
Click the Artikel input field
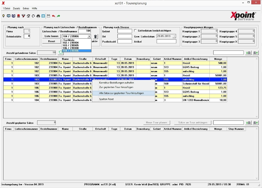166,41
